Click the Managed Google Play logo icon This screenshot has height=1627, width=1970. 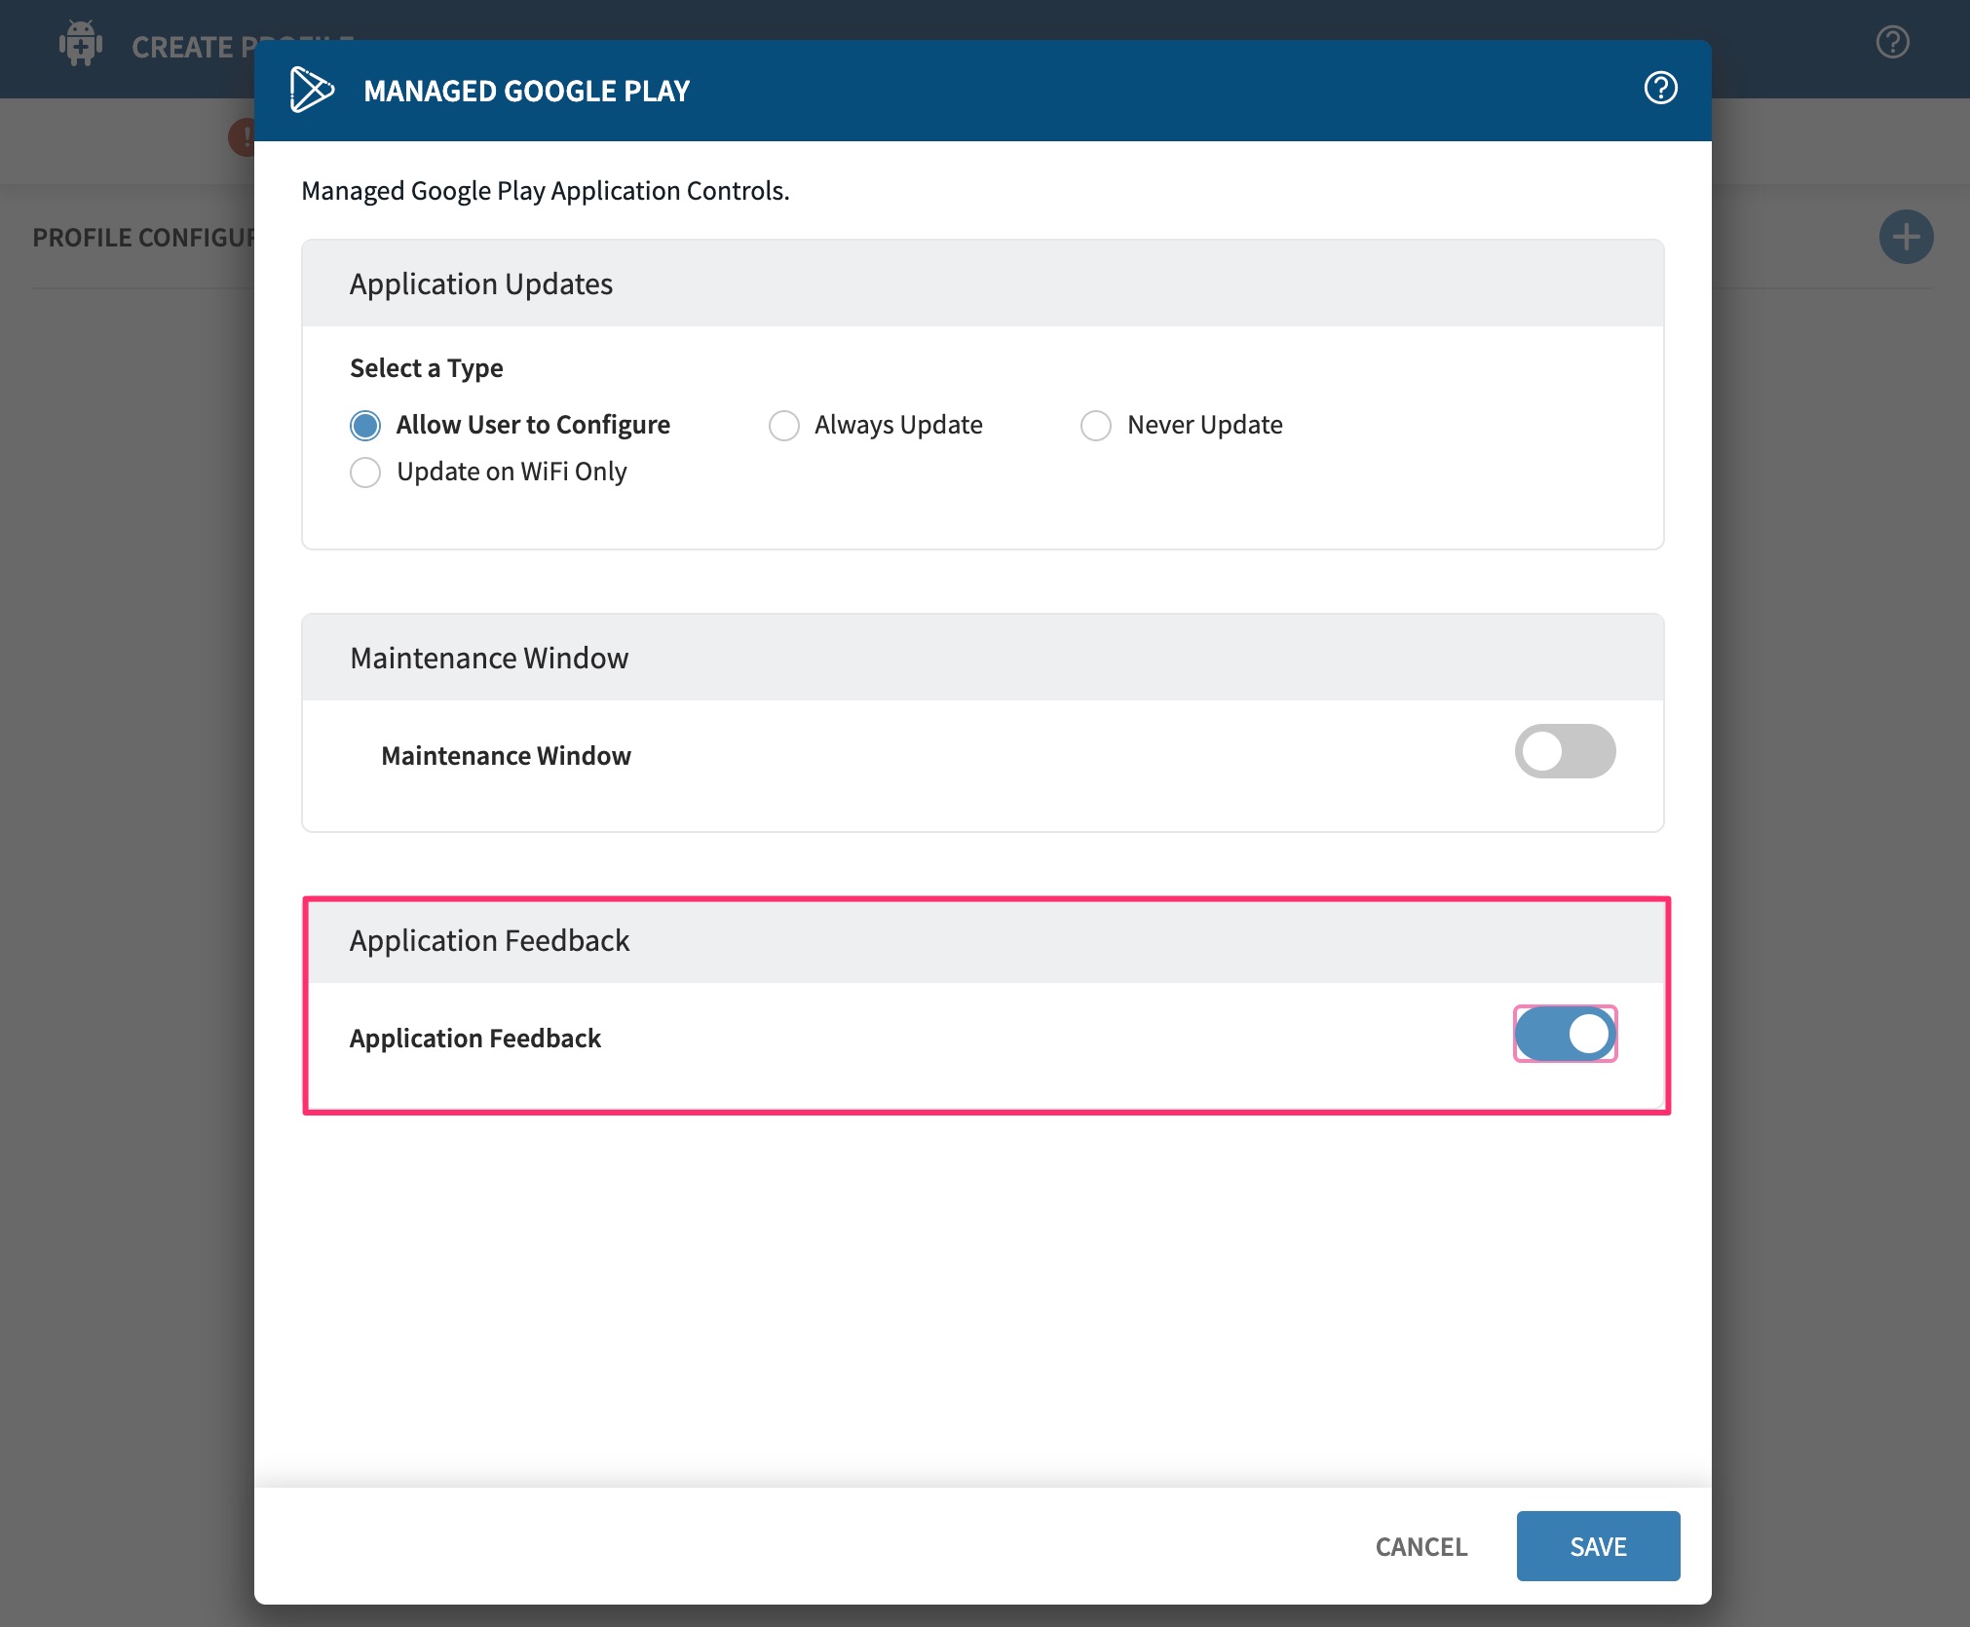tap(312, 90)
